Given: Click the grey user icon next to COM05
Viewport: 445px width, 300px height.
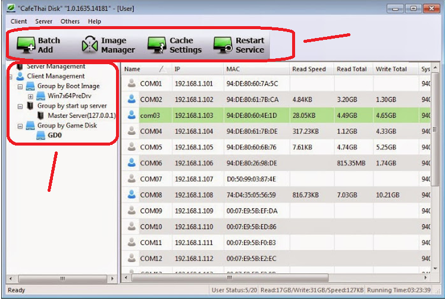Looking at the screenshot, I should (131, 147).
